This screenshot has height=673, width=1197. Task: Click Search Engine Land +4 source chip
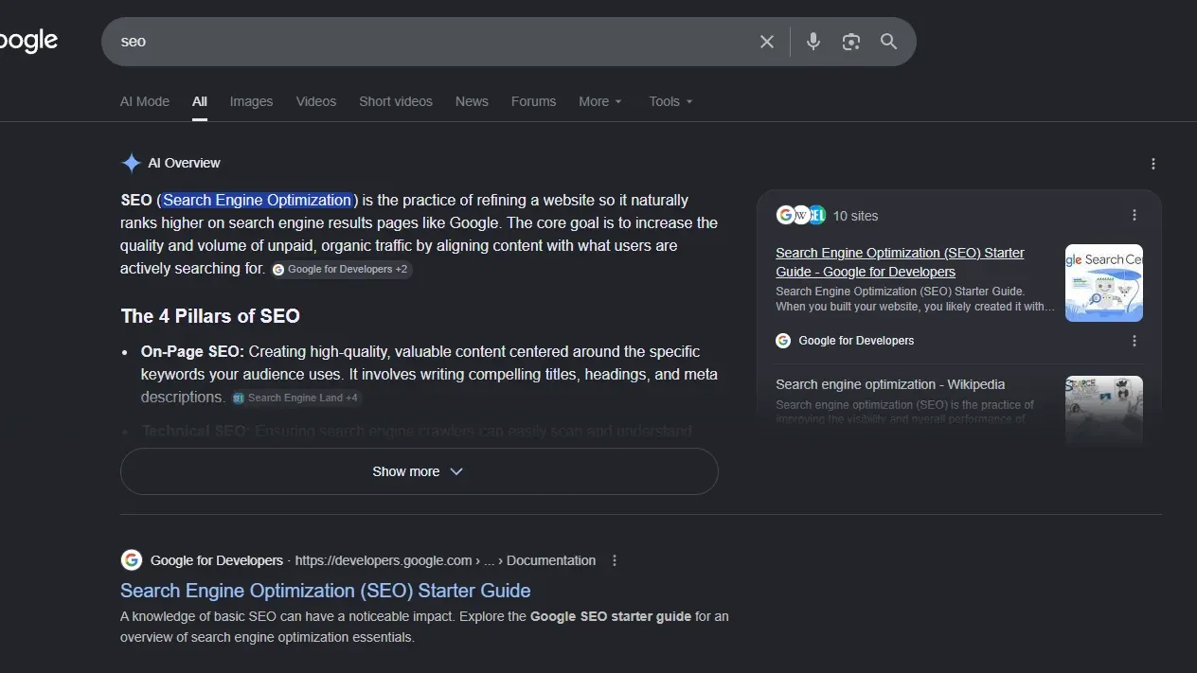point(296,398)
